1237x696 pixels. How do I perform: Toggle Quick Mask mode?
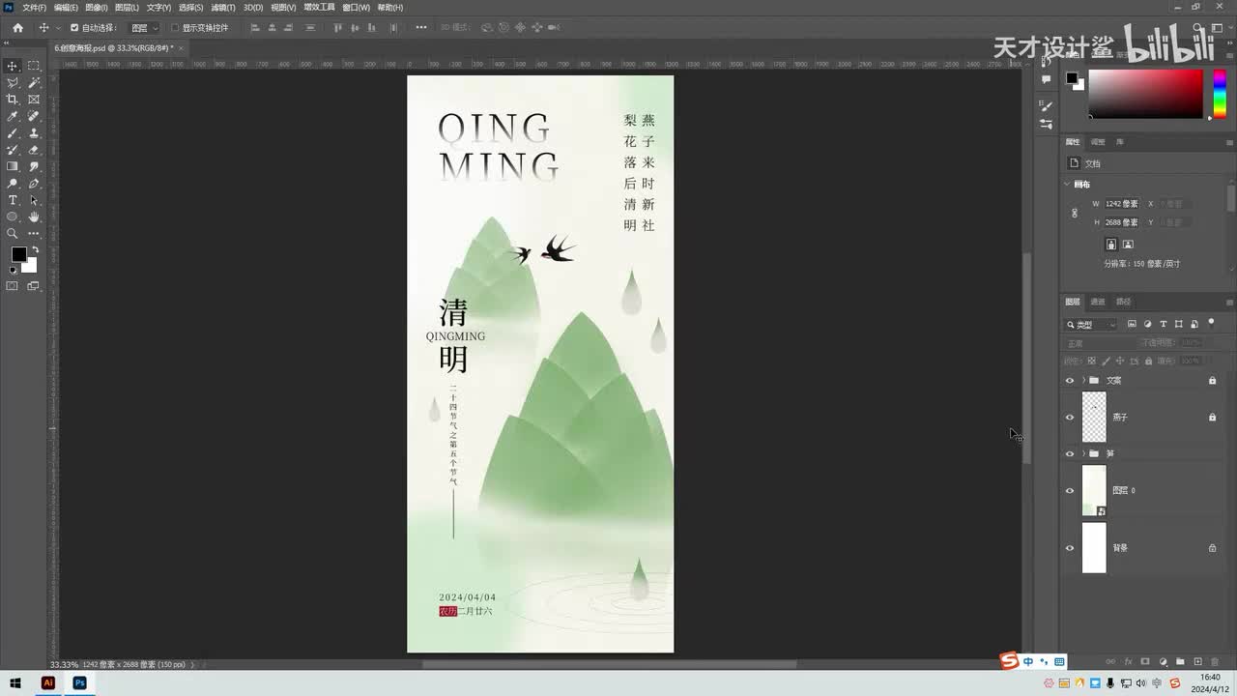pos(13,285)
